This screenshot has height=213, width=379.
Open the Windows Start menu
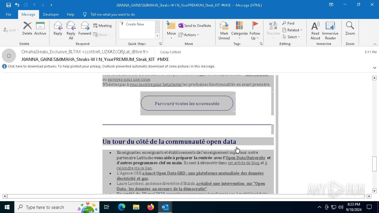pos(7,207)
